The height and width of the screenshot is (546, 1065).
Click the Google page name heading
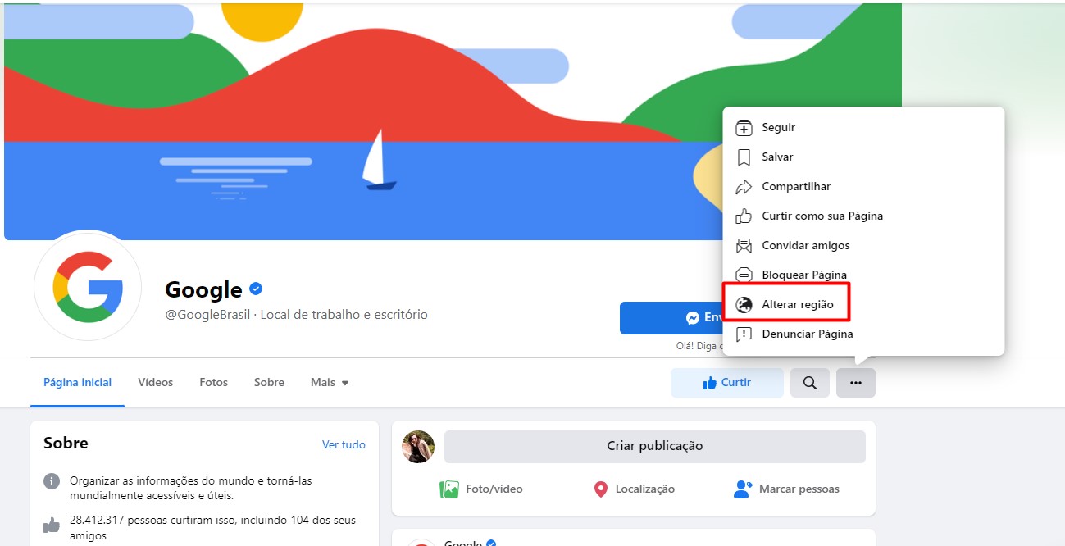[x=203, y=289]
